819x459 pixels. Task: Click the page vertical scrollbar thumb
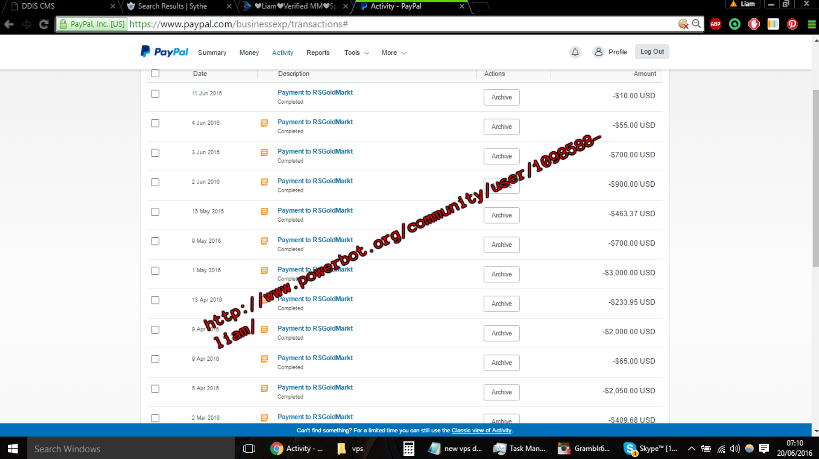pyautogui.click(x=815, y=178)
